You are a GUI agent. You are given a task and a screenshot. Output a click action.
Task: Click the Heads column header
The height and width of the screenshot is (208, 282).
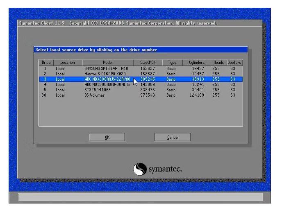pos(218,62)
